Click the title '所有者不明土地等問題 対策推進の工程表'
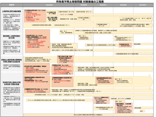The width and height of the screenshot is (156, 117). [x=80, y=2]
